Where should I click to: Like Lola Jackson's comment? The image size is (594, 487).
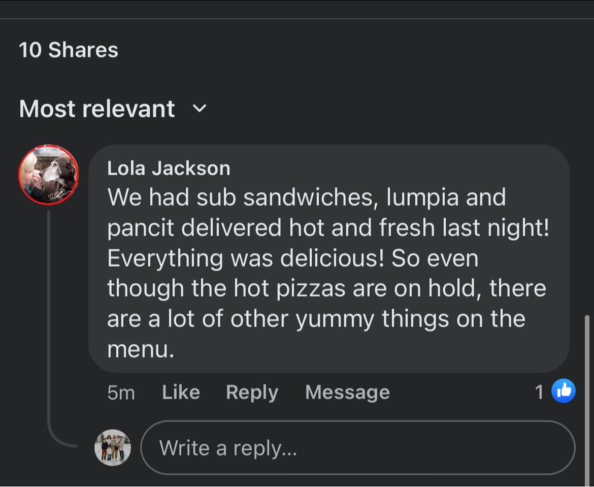(x=181, y=392)
